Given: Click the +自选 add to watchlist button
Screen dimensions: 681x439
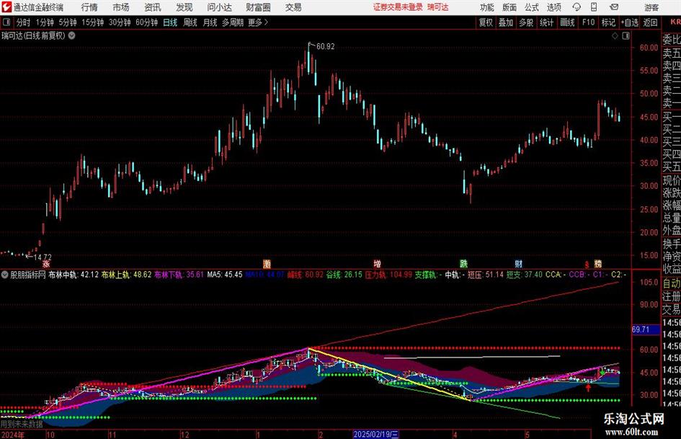Looking at the screenshot, I should click(629, 22).
